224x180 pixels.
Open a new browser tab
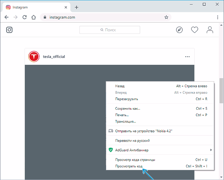(x=77, y=7)
